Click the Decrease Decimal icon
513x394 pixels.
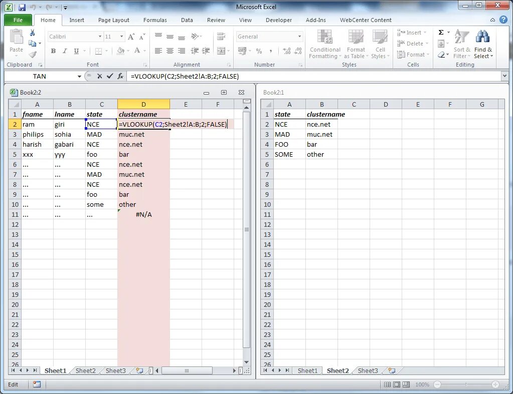(x=298, y=51)
